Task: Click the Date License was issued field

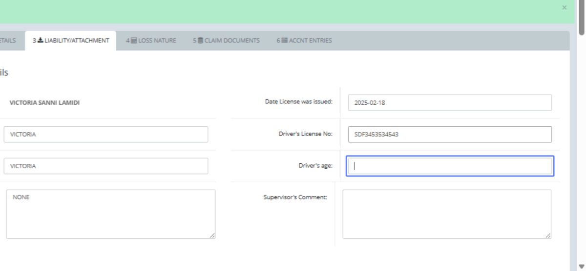Action: (x=449, y=103)
